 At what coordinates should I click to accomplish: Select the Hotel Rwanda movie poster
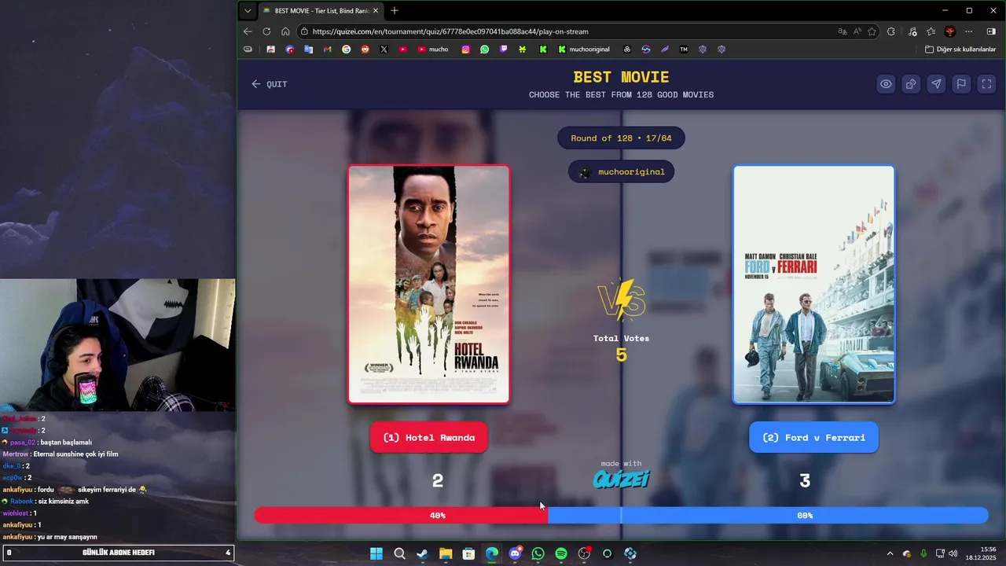click(x=429, y=285)
